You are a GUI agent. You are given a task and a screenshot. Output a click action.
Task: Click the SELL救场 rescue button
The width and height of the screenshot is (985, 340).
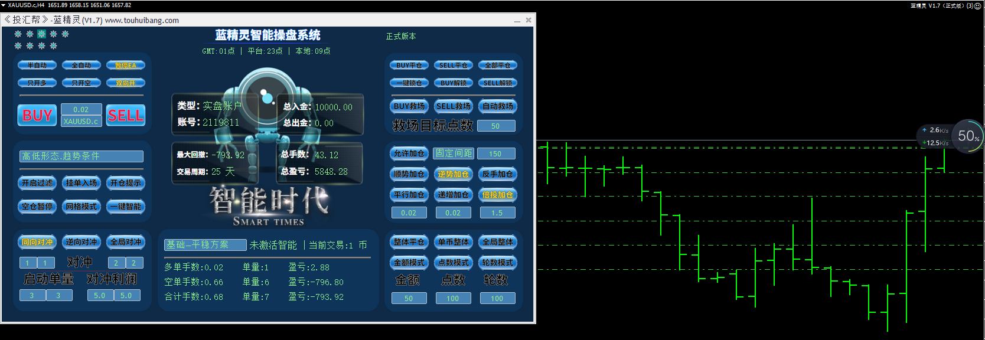(454, 106)
